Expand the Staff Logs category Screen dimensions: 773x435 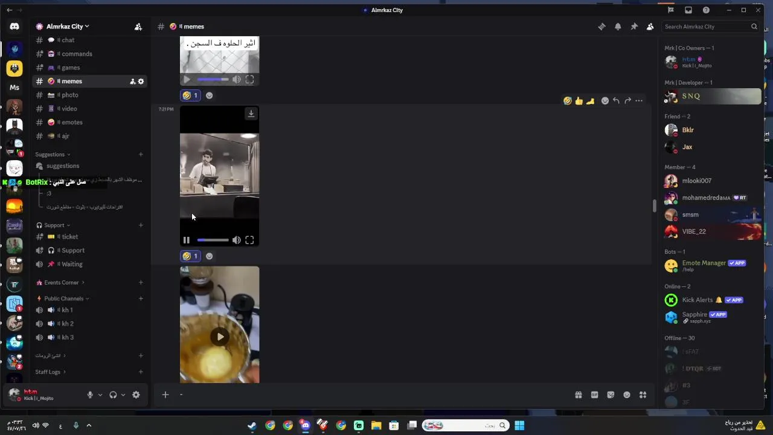pyautogui.click(x=51, y=372)
